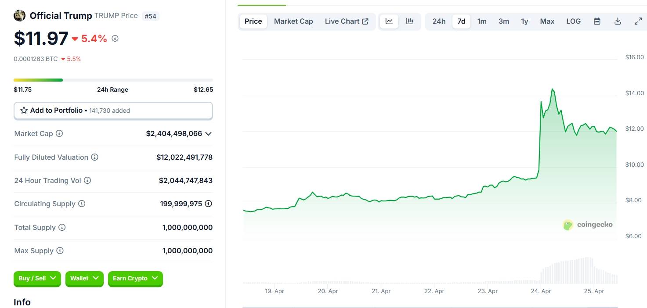Viewport: 647px width, 308px height.
Task: Select the 1m time range
Action: coord(482,21)
